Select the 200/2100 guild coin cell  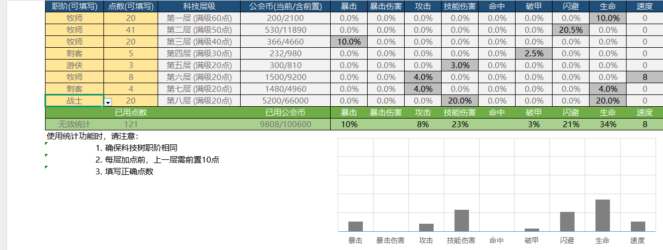click(286, 18)
